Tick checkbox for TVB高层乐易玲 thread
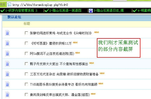 point(26,84)
